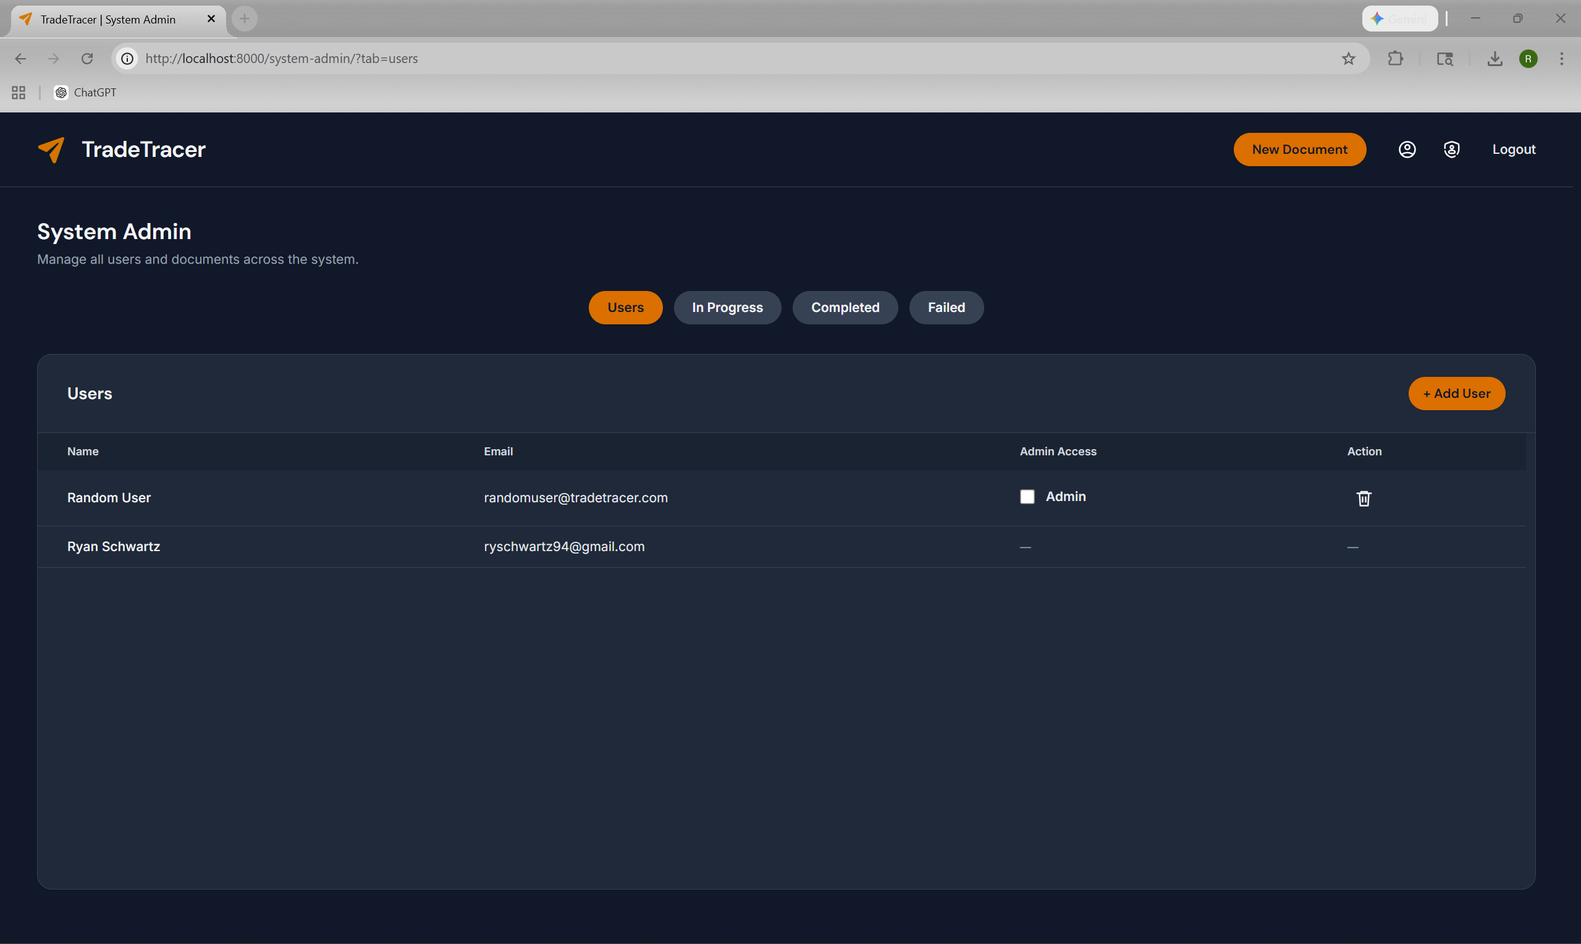
Task: Click randomuser@tradetracer.com email cell
Action: tap(576, 498)
